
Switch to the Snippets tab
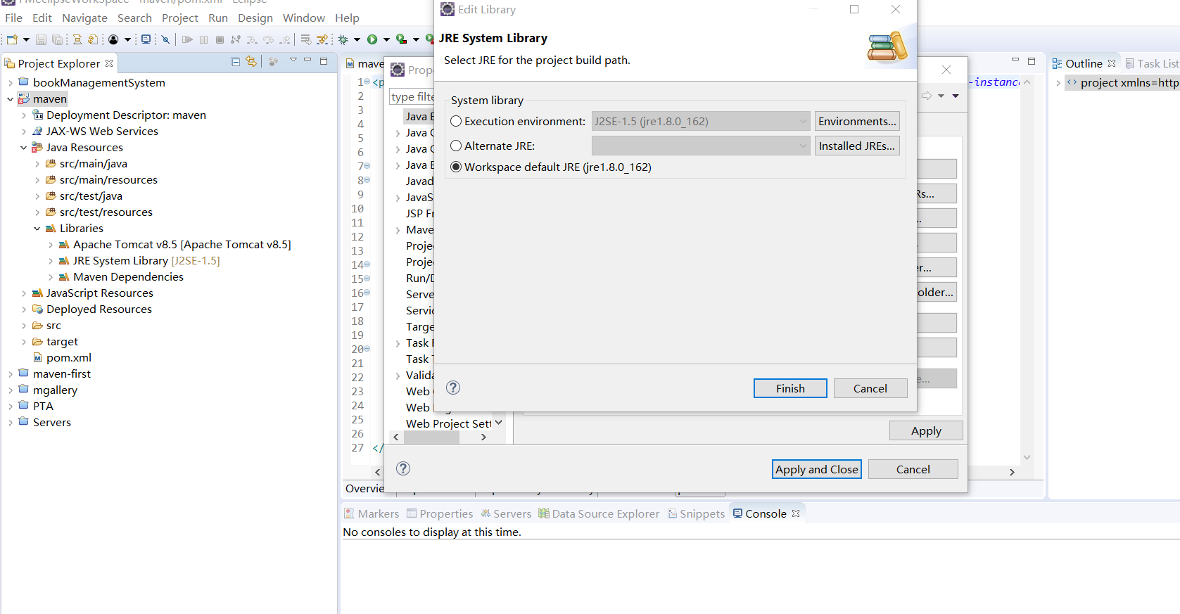[x=696, y=513]
